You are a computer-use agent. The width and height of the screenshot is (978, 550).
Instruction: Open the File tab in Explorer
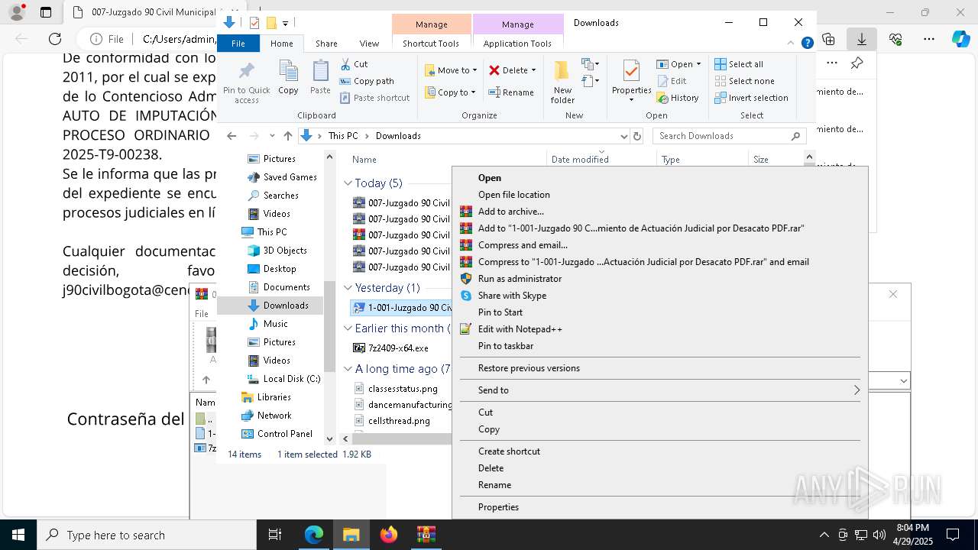(238, 44)
